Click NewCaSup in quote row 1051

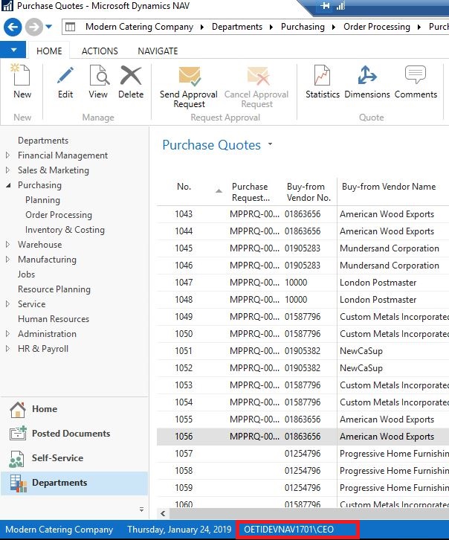[x=361, y=351]
